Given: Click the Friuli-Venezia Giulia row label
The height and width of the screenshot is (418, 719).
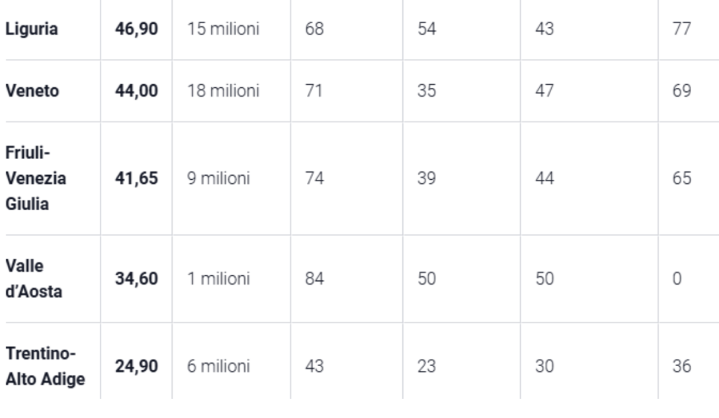Looking at the screenshot, I should point(36,178).
